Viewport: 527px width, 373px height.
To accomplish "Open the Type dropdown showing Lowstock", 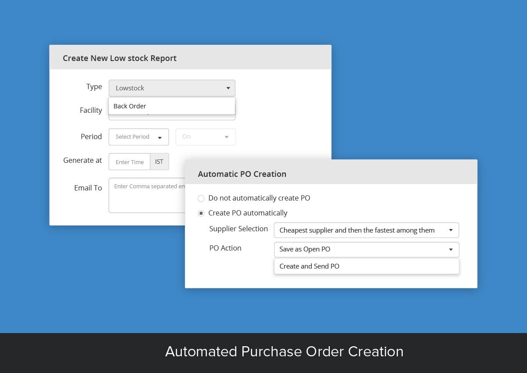I will 172,88.
